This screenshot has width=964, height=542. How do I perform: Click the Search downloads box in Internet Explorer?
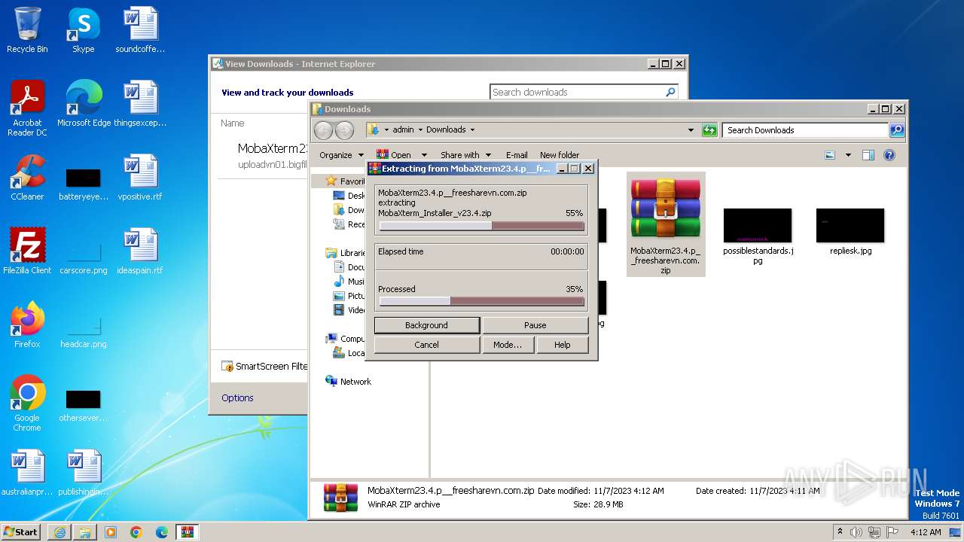point(577,92)
